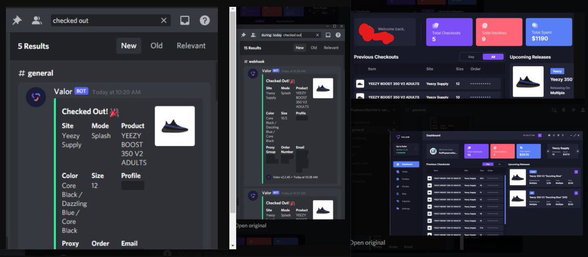588x257 pixels.
Task: Select the Total Checkouts 5 card
Action: coord(449,32)
